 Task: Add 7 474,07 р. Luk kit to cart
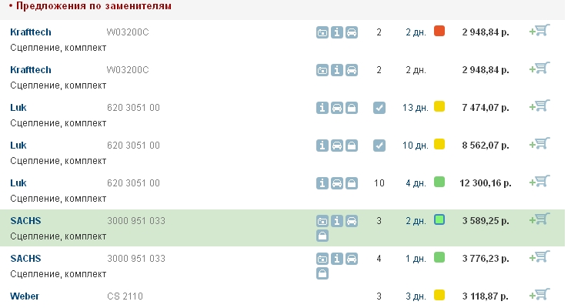click(539, 106)
